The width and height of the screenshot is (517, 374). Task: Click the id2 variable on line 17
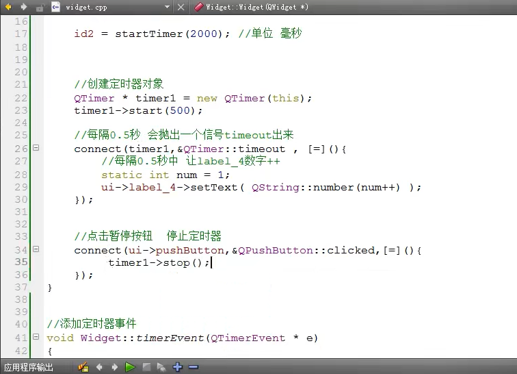(83, 34)
